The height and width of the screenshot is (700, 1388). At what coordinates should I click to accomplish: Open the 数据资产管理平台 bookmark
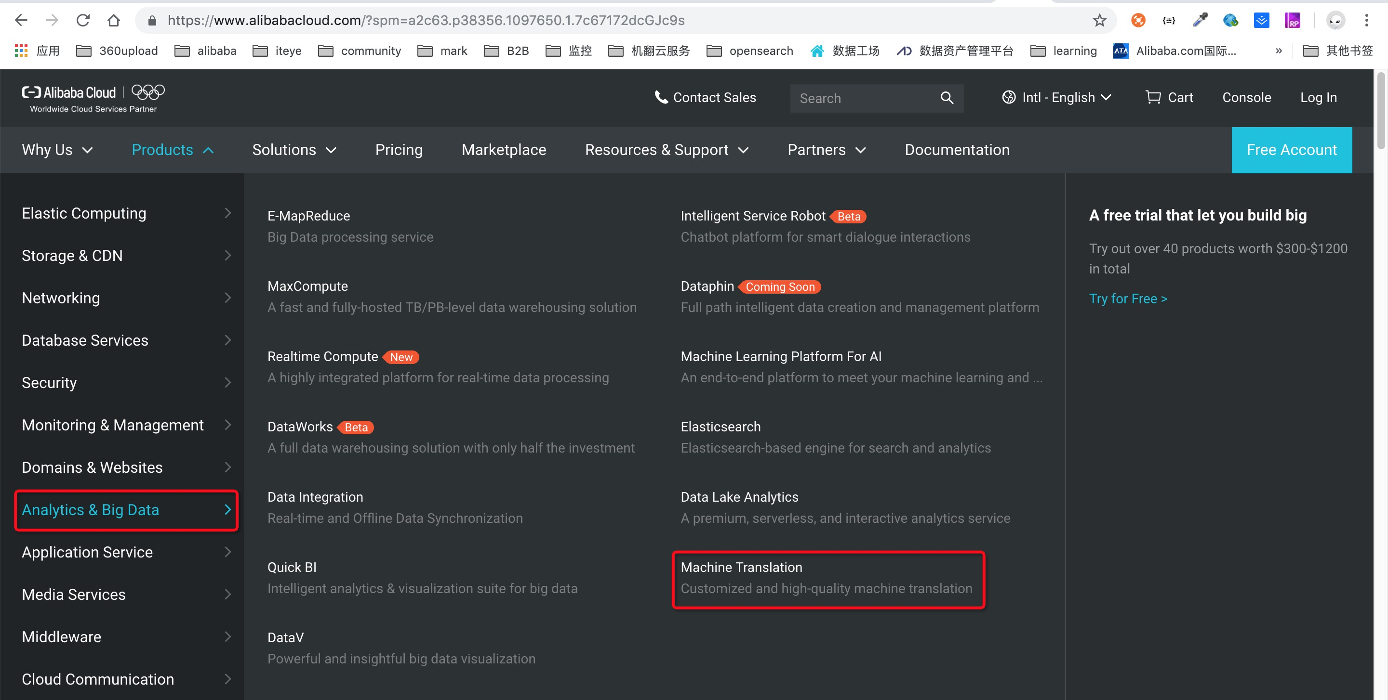click(955, 51)
